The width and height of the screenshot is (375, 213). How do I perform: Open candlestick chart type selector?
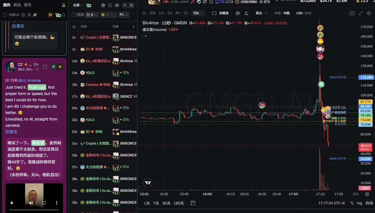(238, 13)
